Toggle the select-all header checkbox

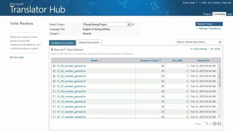(x=54, y=60)
